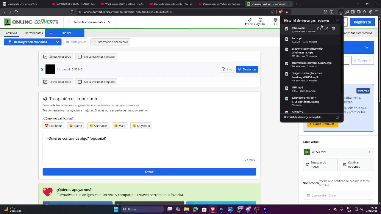Open WhatsApp from the taskbar
Screen dimensions: 381x214
(239, 209)
